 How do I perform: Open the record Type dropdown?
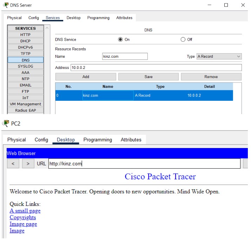219,56
